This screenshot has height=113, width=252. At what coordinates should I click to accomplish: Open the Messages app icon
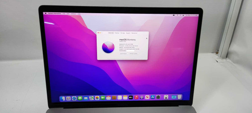(x=80, y=98)
